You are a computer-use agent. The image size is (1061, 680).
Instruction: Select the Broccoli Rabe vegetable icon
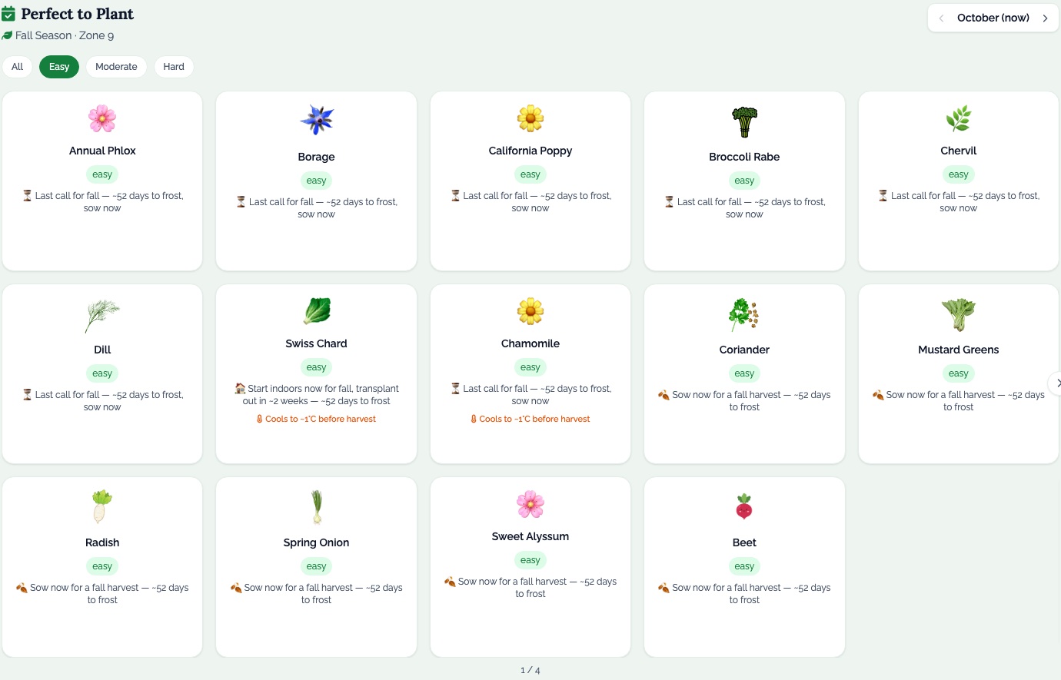744,121
